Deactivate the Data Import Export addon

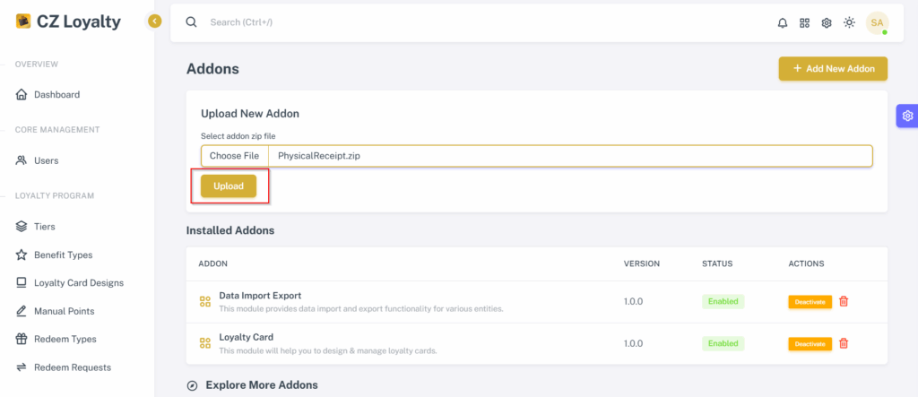(x=810, y=301)
